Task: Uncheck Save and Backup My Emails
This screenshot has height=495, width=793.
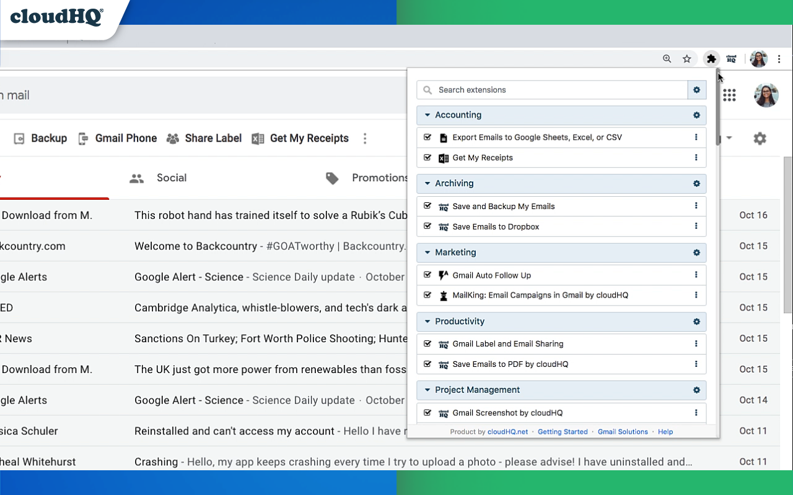Action: (427, 206)
